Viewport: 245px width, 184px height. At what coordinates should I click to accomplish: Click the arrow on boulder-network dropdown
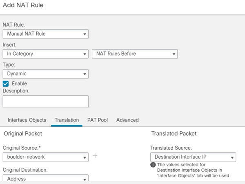pyautogui.click(x=85, y=157)
